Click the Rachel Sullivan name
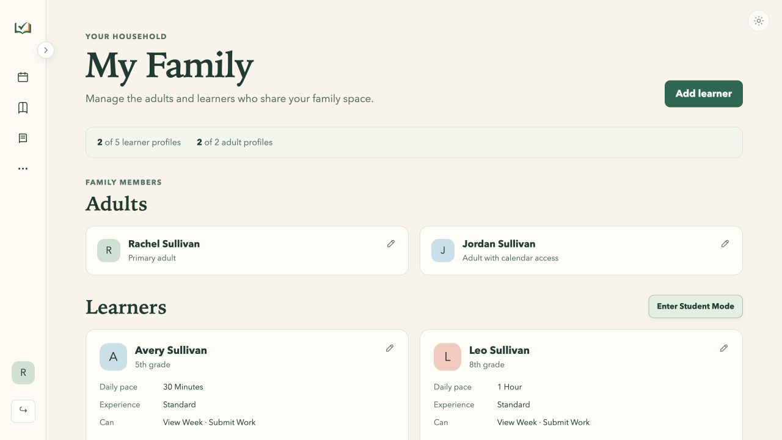782x440 pixels. point(164,244)
